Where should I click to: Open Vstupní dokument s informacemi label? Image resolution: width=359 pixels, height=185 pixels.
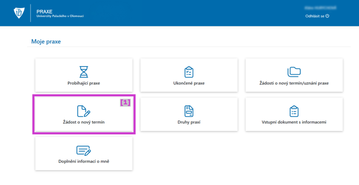click(294, 122)
